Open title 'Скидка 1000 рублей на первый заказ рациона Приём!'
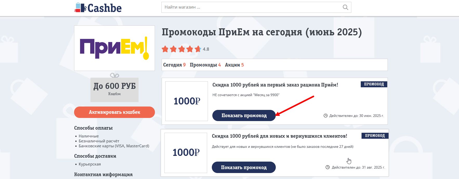459x179 pixels. tap(275, 85)
